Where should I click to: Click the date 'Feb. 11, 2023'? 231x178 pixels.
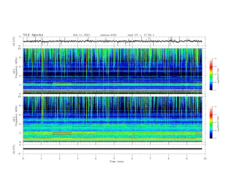coord(81,35)
